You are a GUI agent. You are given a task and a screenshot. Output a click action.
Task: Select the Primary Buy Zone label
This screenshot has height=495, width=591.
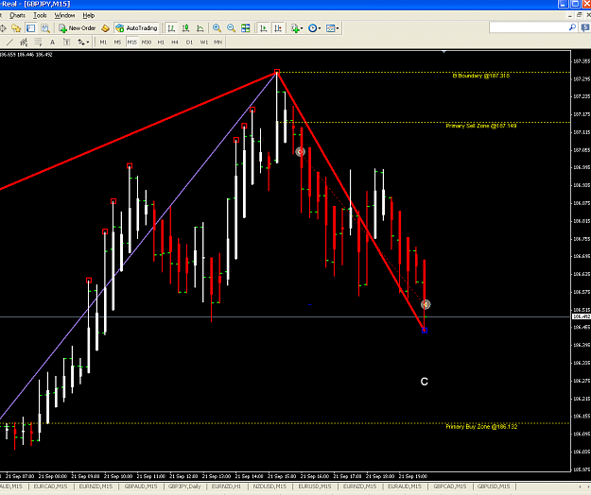pos(481,426)
